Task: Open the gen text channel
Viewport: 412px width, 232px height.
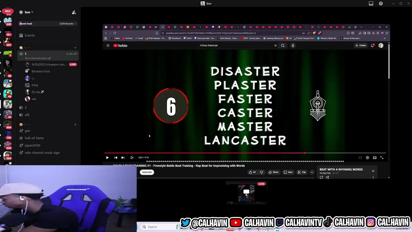Action: tap(48, 131)
